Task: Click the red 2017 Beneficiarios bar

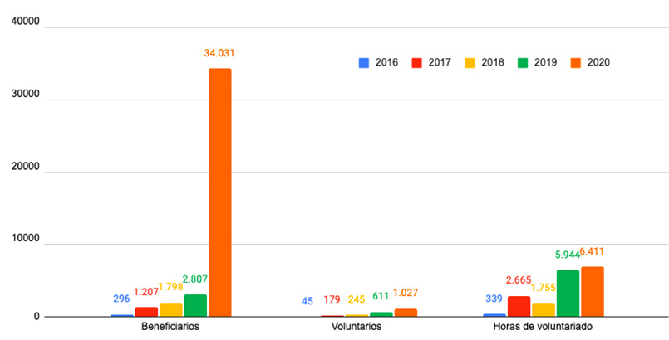Action: point(146,312)
